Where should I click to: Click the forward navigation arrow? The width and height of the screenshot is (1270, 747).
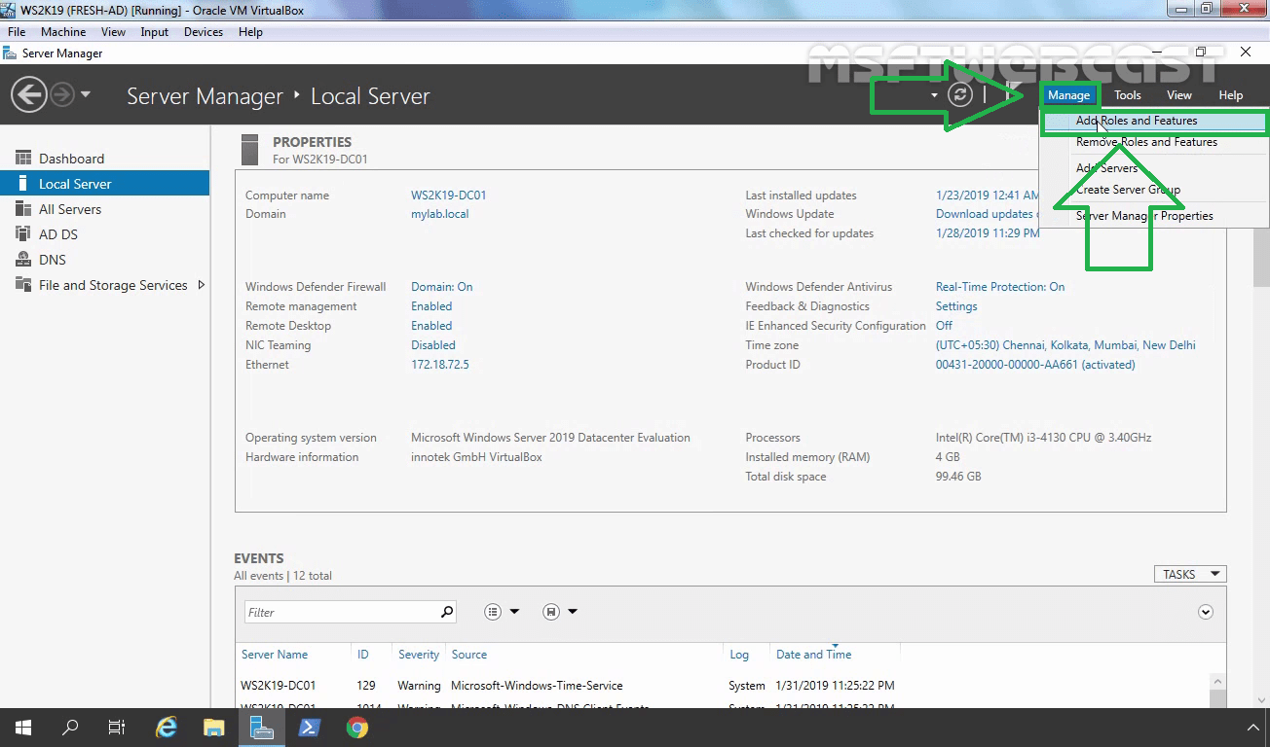tap(61, 95)
